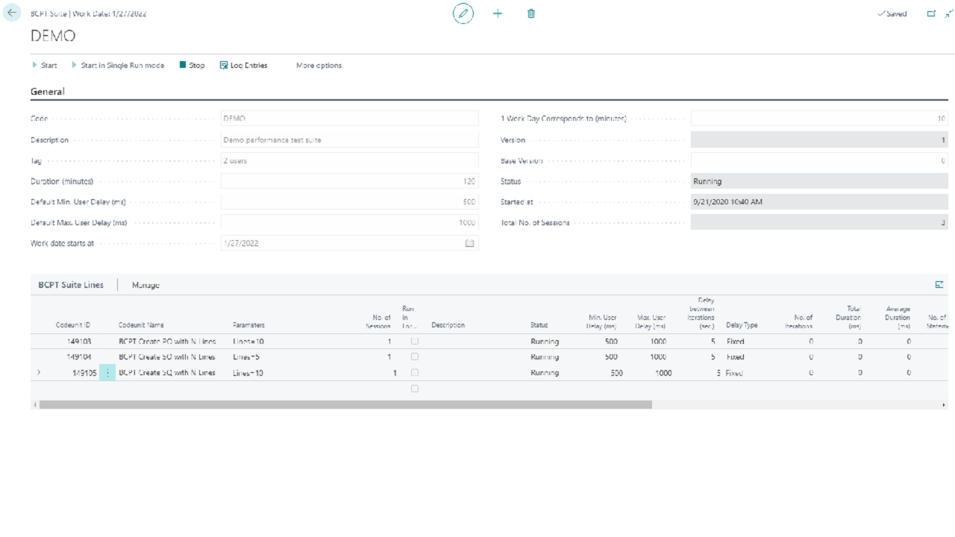This screenshot has width=955, height=537.
Task: Edit the Tag field
Action: 350,160
